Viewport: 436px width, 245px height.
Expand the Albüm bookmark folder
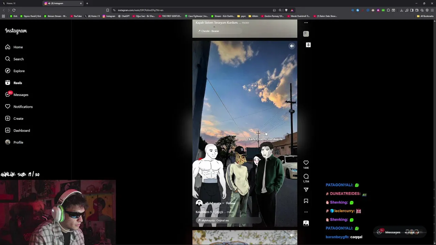click(253, 16)
